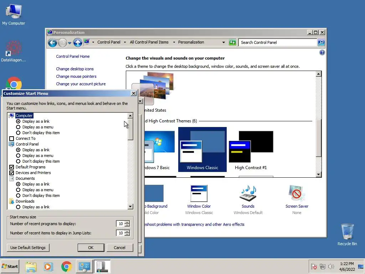Image resolution: width=365 pixels, height=274 pixels.
Task: Select the Windows Classic theme
Action: [202, 149]
